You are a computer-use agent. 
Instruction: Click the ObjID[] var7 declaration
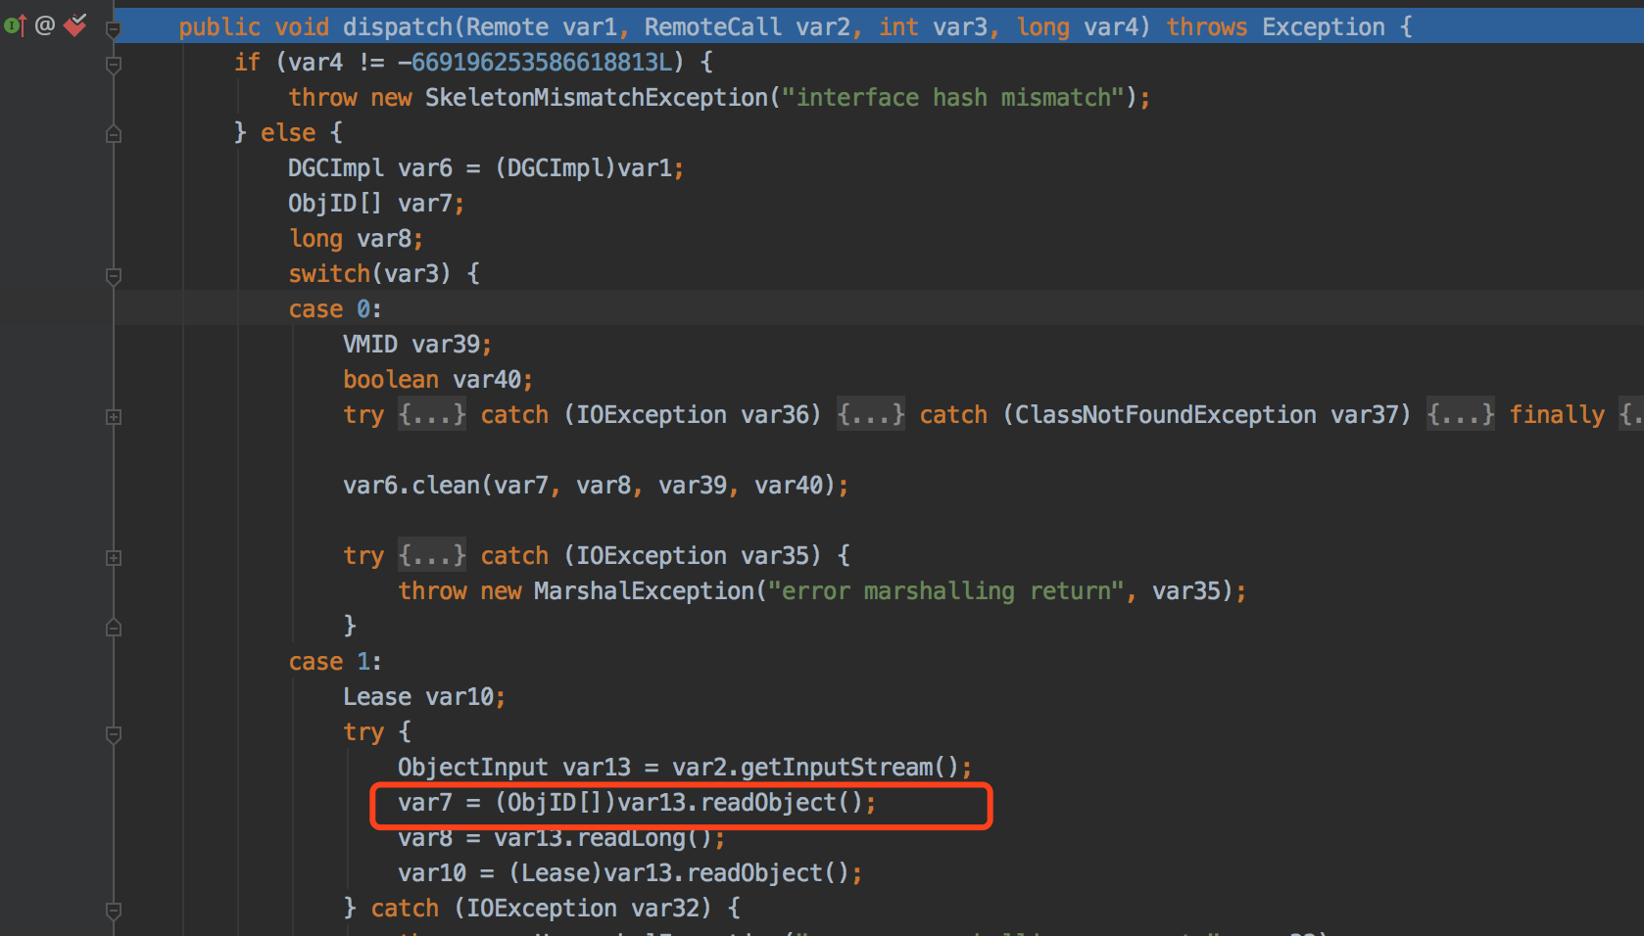tap(376, 203)
